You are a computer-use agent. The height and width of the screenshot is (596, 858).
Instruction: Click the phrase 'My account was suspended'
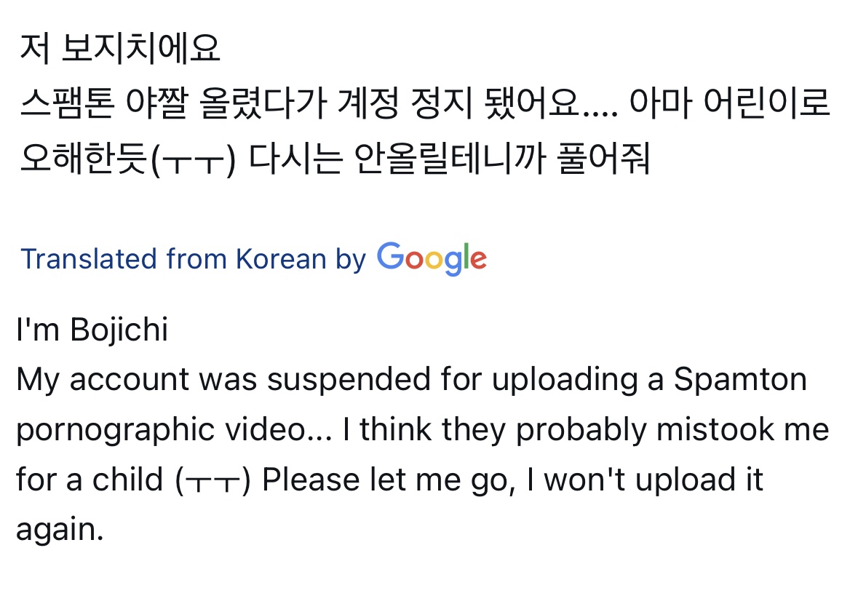coord(224,380)
